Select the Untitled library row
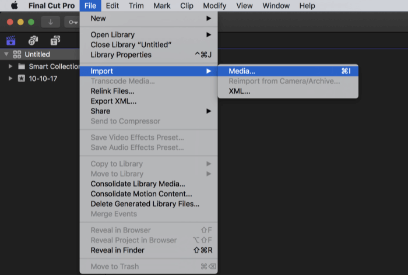This screenshot has width=408, height=275. click(40, 54)
